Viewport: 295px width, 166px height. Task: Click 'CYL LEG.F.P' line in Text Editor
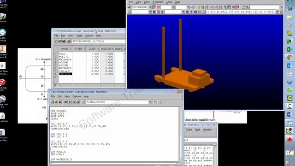[59, 142]
